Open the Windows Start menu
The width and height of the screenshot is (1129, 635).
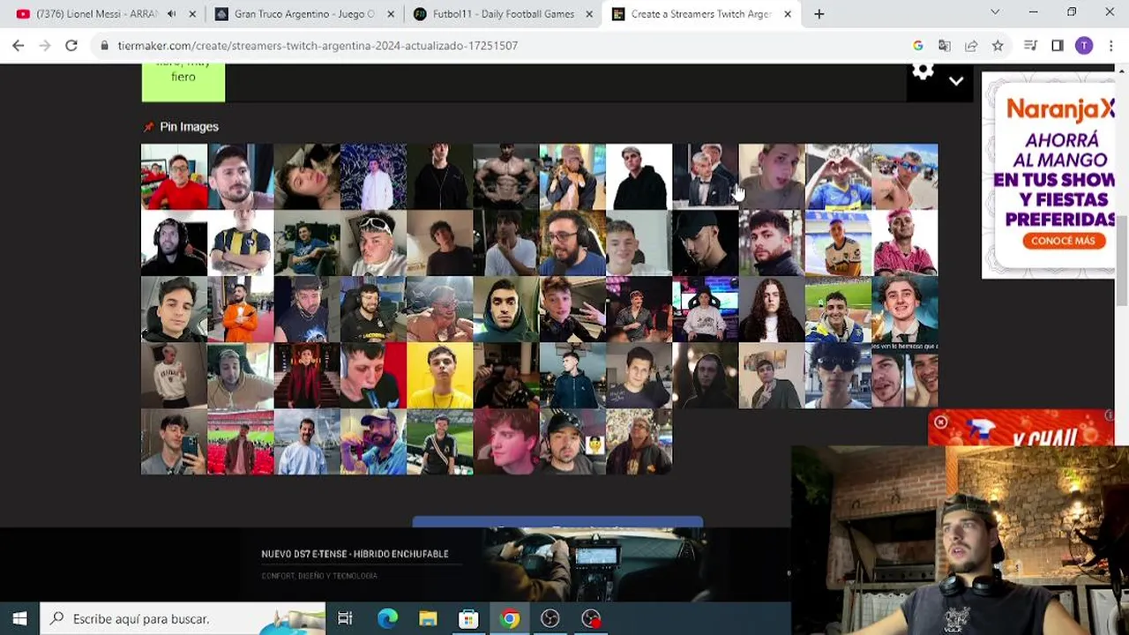pos(19,619)
